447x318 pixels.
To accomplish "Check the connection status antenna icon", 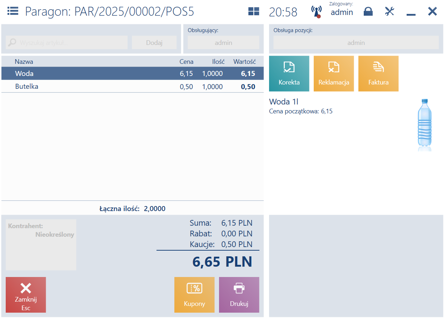I will click(x=316, y=11).
